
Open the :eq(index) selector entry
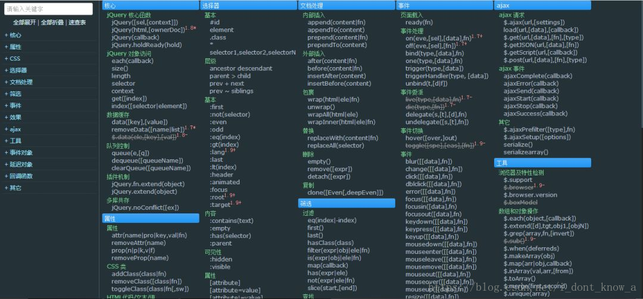[224, 137]
